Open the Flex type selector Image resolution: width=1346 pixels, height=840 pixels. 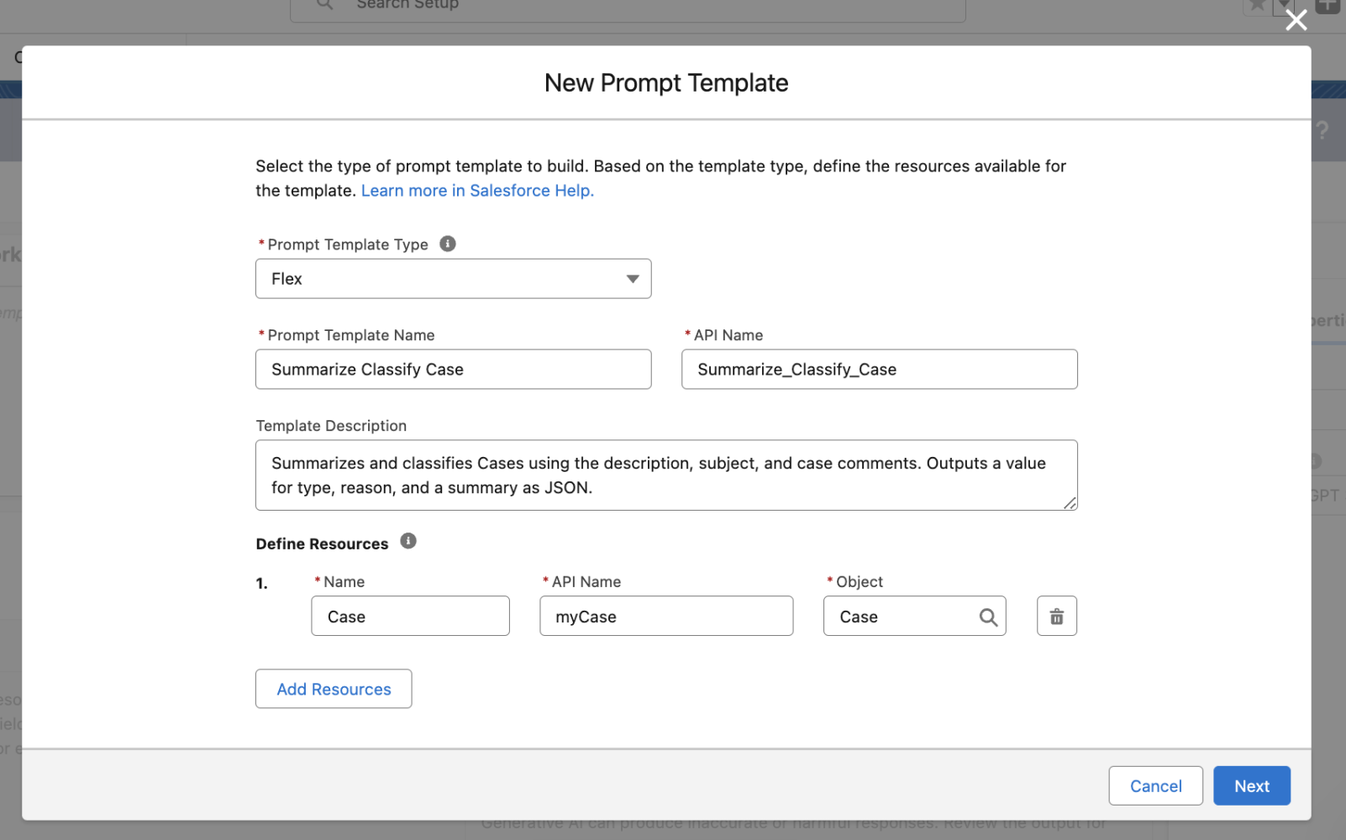click(x=453, y=278)
